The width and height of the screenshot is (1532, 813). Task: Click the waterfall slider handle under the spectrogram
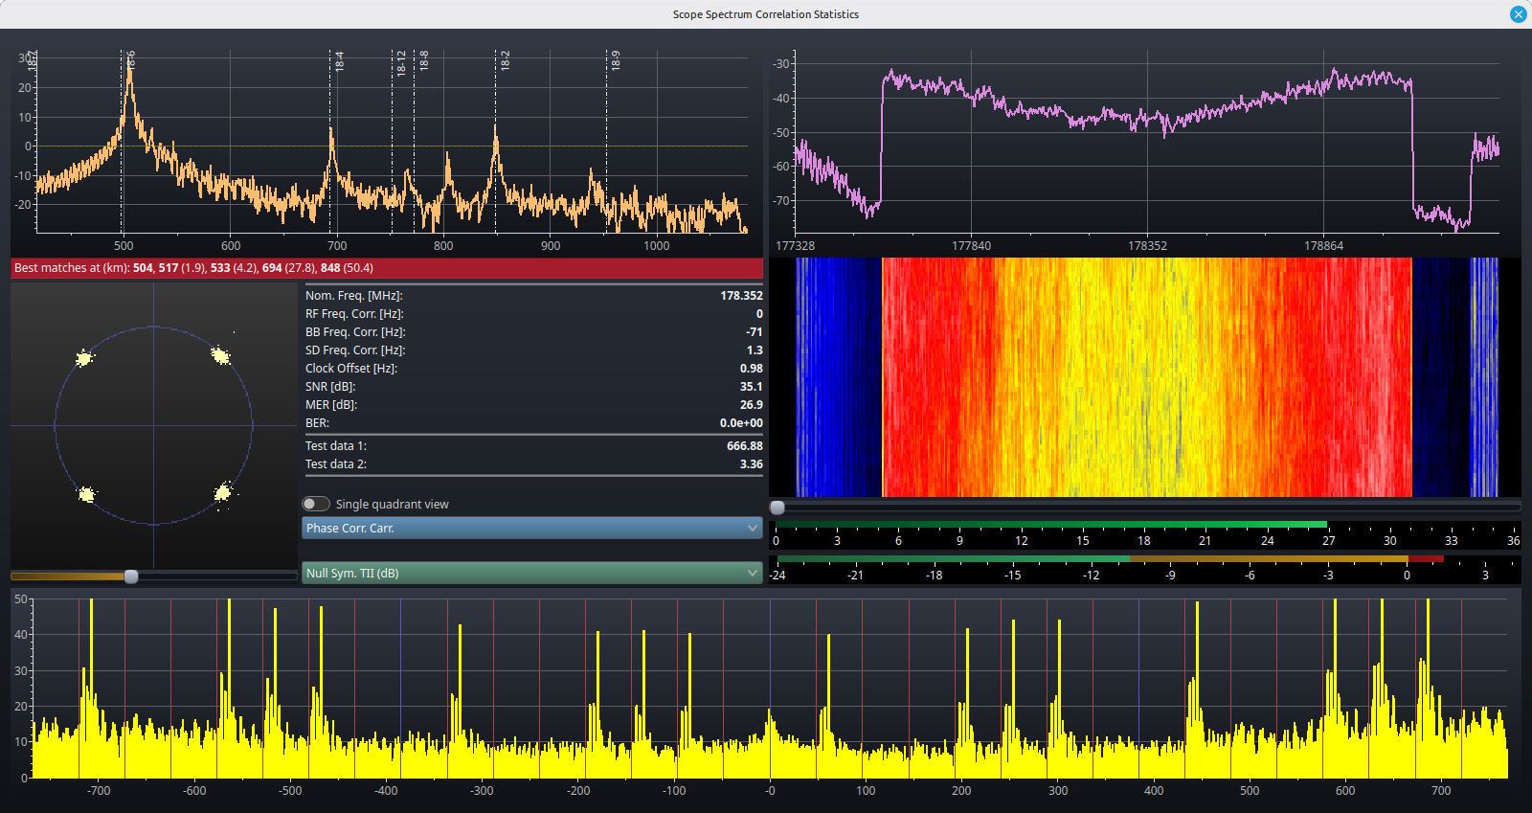(777, 508)
